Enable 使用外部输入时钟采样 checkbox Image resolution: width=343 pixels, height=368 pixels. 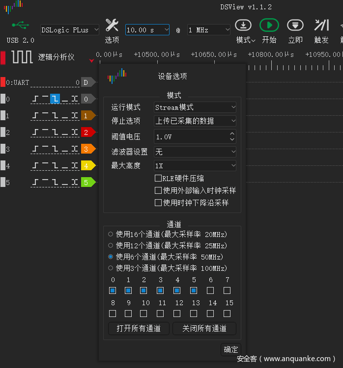pos(158,190)
